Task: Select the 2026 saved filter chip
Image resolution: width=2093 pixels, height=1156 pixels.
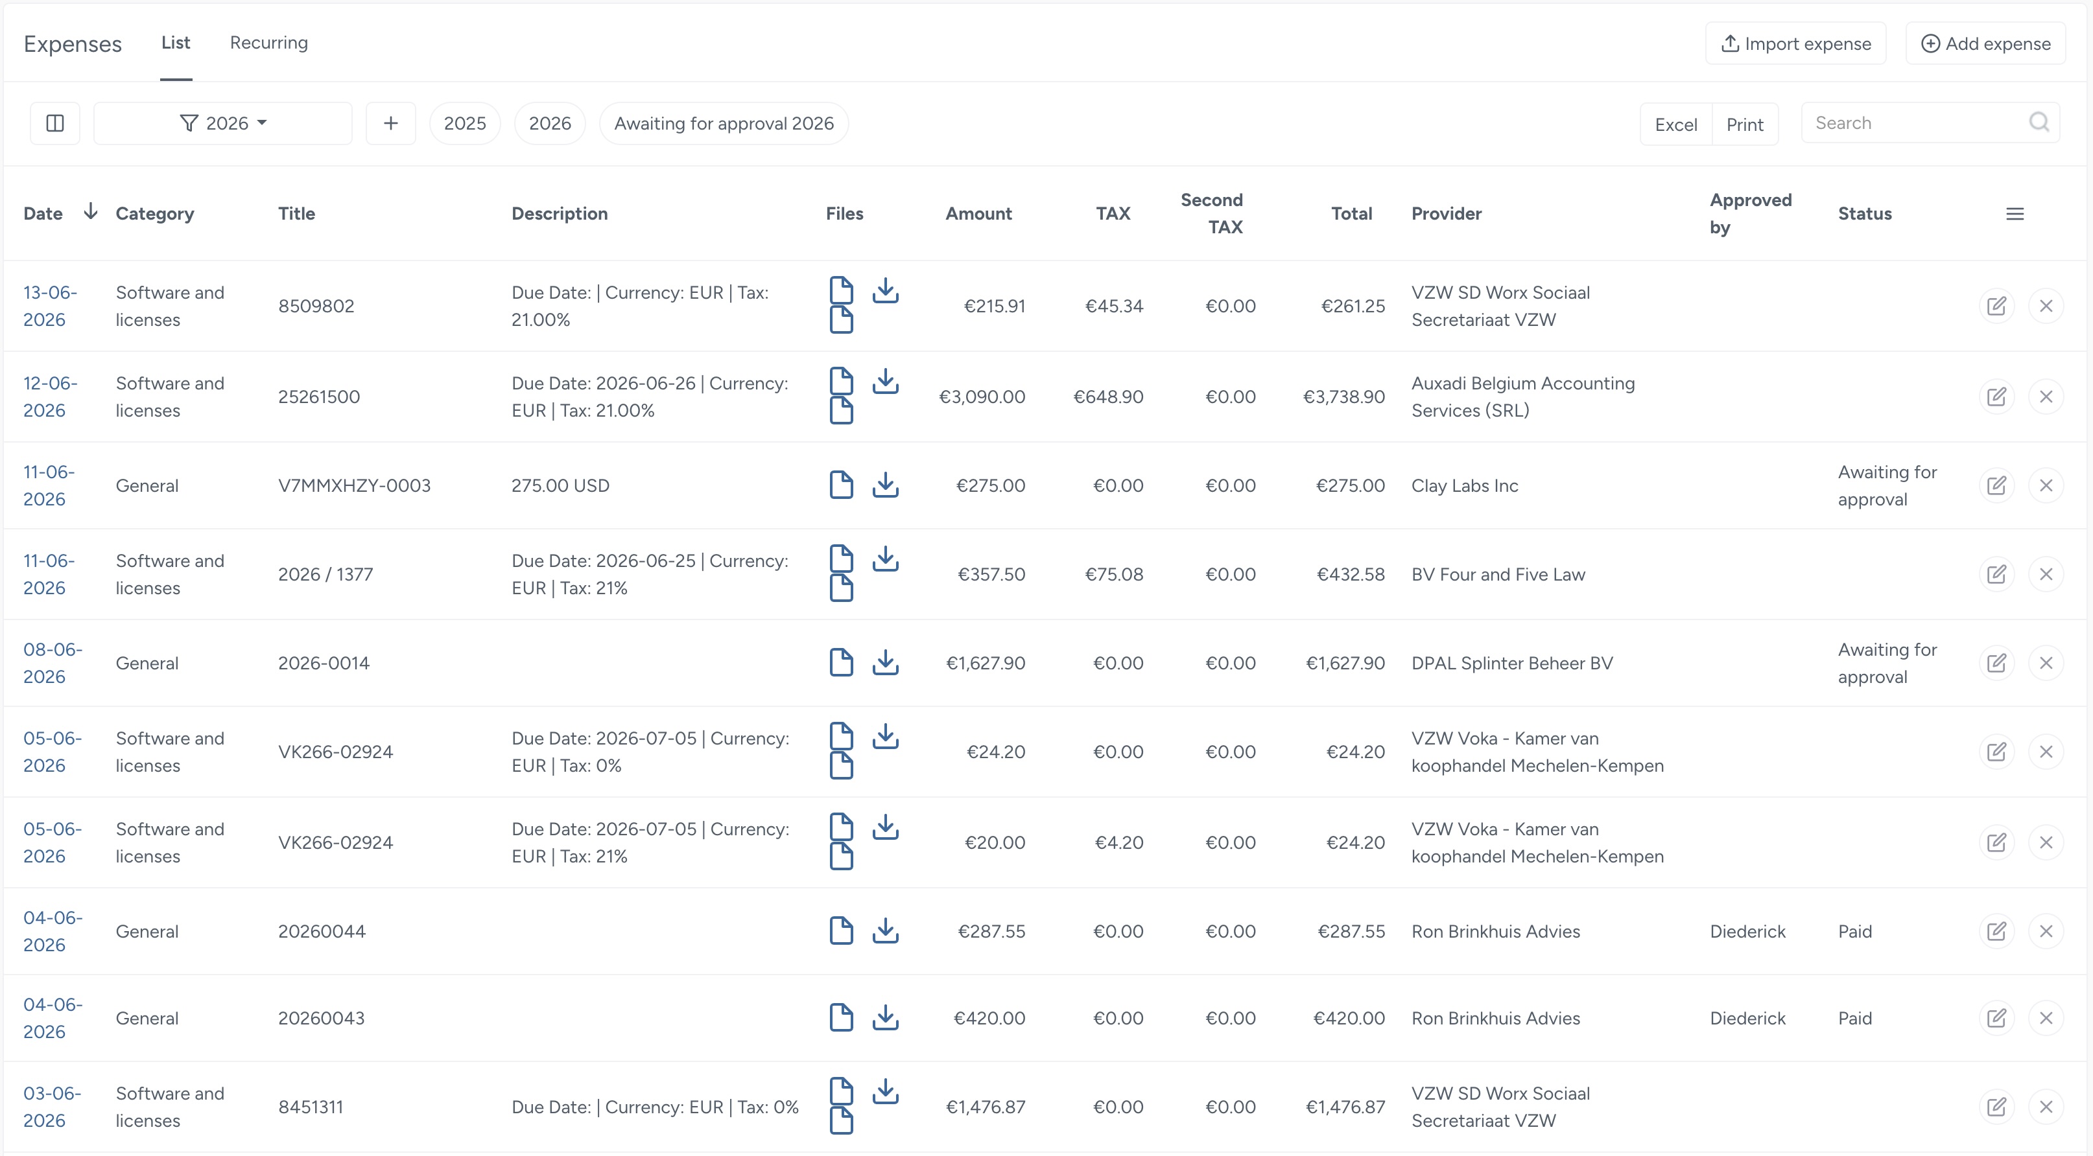Action: (549, 123)
